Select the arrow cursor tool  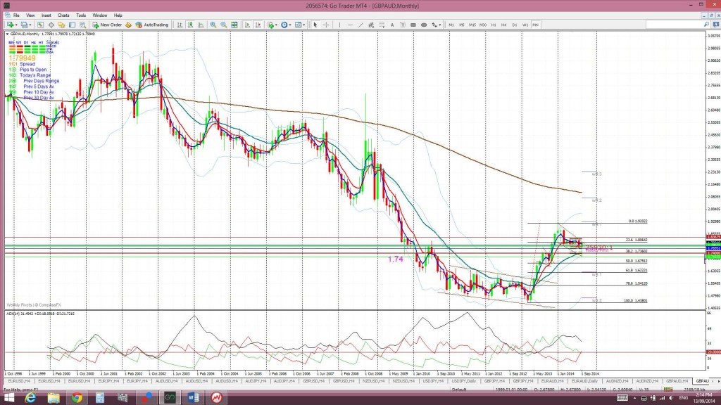(315, 25)
